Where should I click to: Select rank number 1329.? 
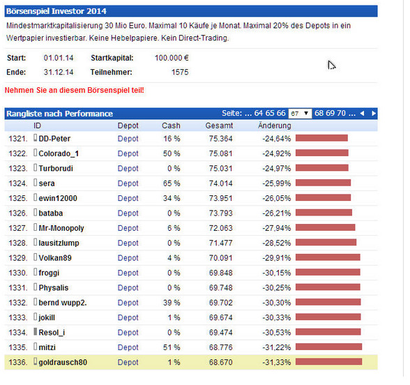click(x=18, y=258)
